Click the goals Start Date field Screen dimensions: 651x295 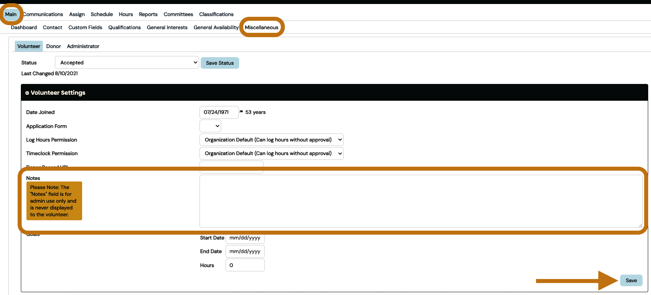tap(245, 238)
